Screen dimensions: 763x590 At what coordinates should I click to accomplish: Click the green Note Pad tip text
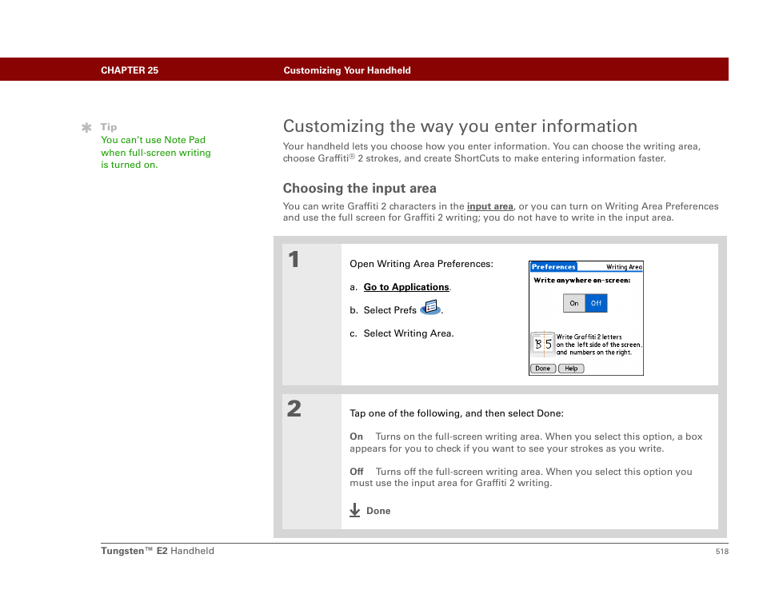coord(156,152)
